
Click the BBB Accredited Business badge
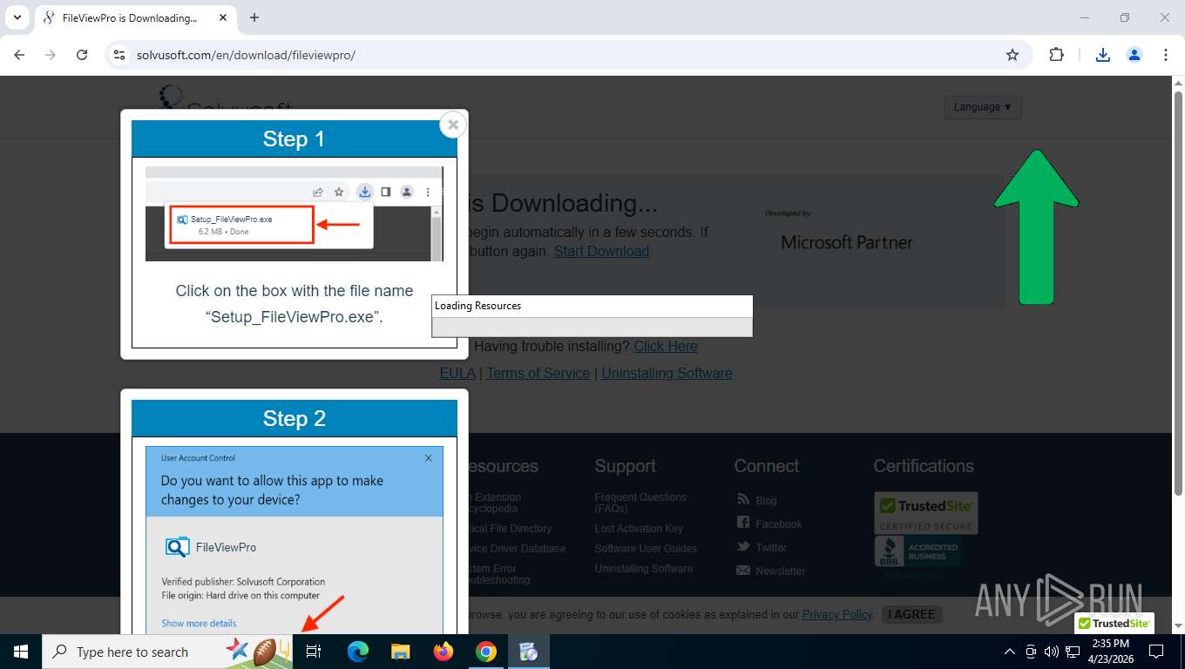click(918, 551)
